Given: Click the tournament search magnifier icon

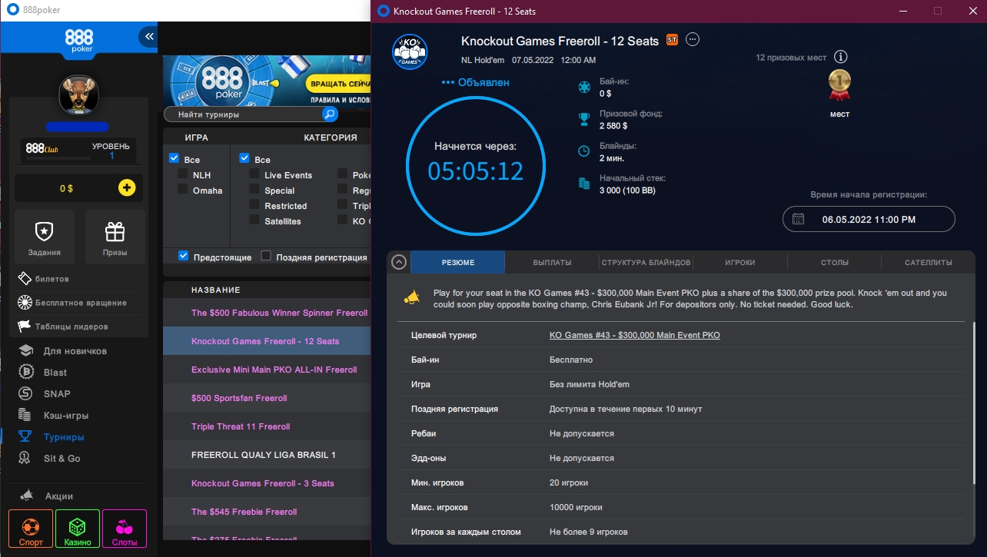Looking at the screenshot, I should [330, 114].
